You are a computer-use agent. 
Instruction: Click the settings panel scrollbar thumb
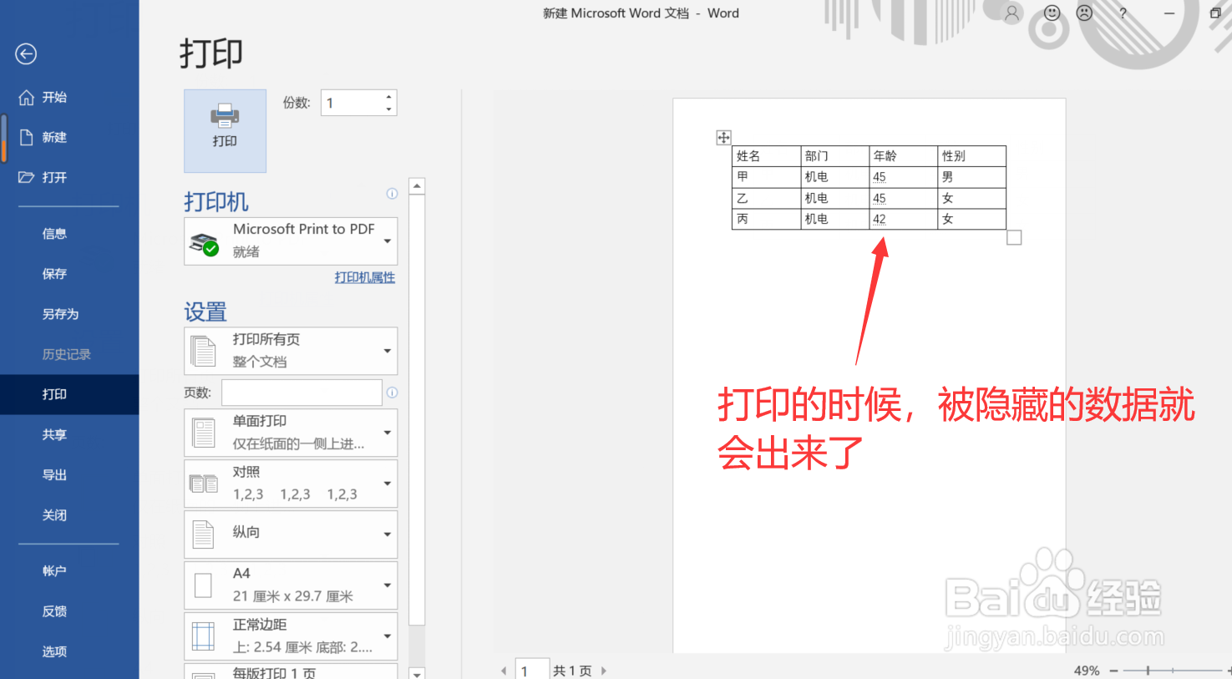click(x=417, y=409)
